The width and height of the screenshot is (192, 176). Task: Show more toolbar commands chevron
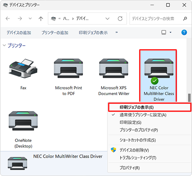116,32
